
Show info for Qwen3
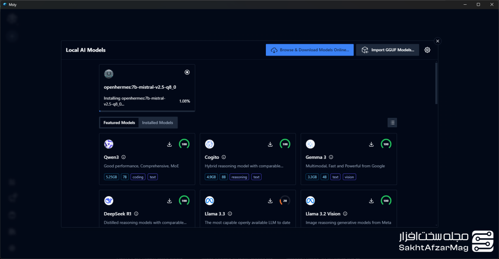point(123,157)
